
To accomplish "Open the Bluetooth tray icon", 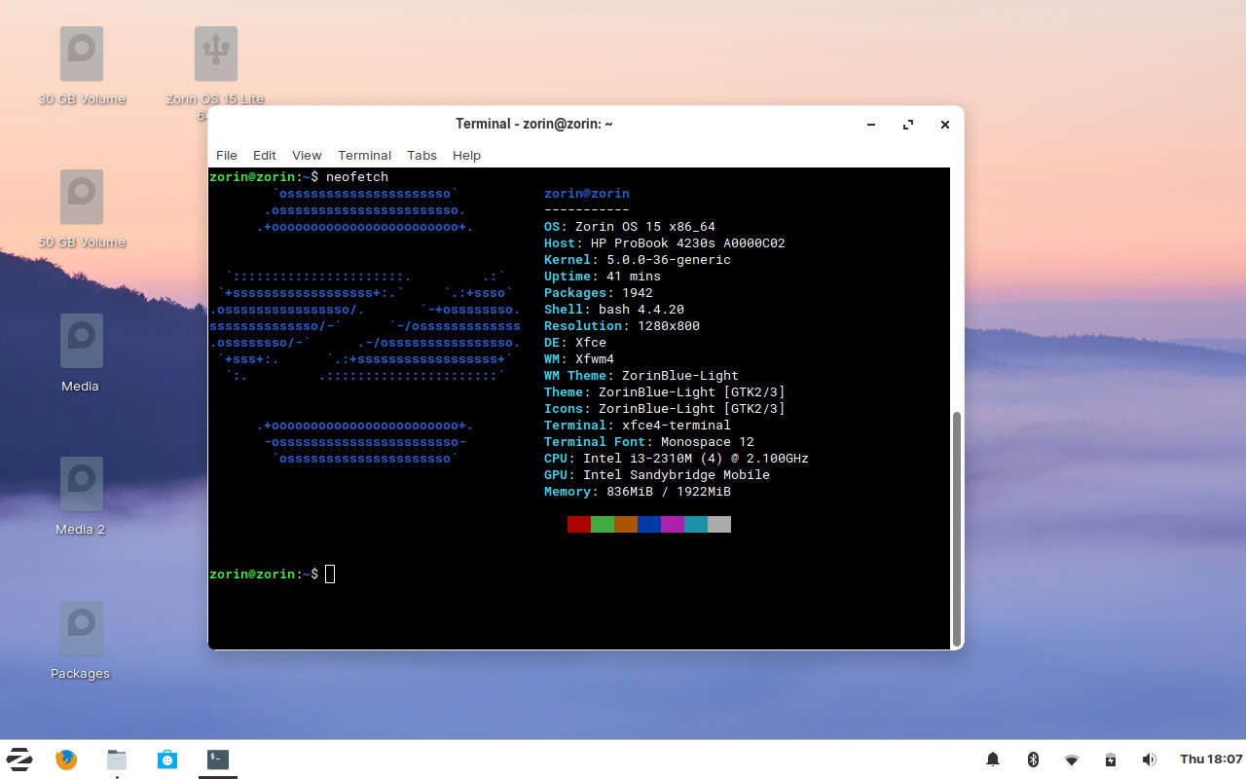I will point(1033,759).
